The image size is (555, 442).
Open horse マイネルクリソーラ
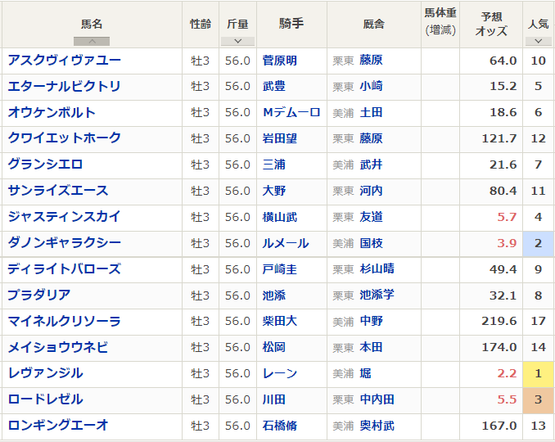[65, 322]
